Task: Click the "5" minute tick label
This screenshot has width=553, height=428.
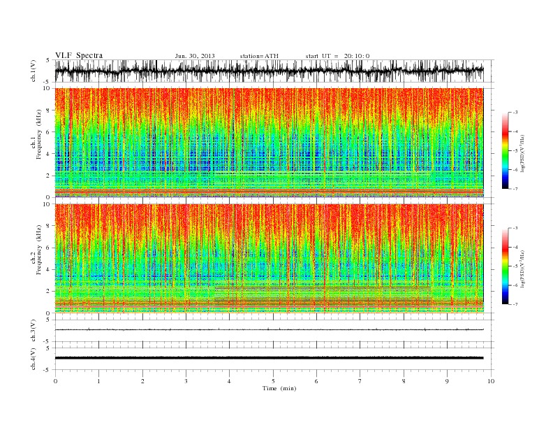Action: pos(273,381)
